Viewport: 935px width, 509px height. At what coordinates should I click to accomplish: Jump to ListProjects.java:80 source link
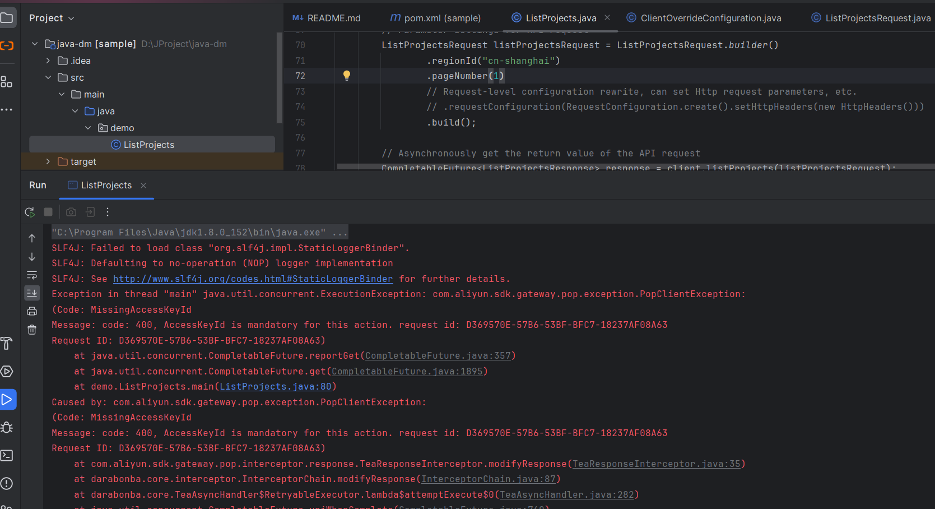click(276, 387)
